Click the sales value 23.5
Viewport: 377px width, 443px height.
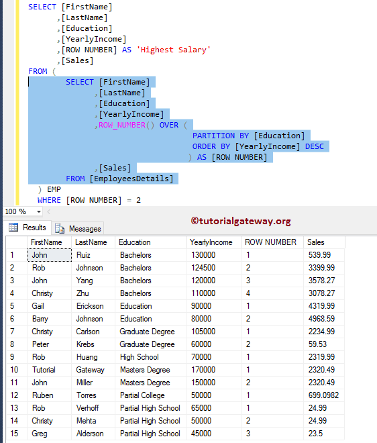click(x=324, y=434)
